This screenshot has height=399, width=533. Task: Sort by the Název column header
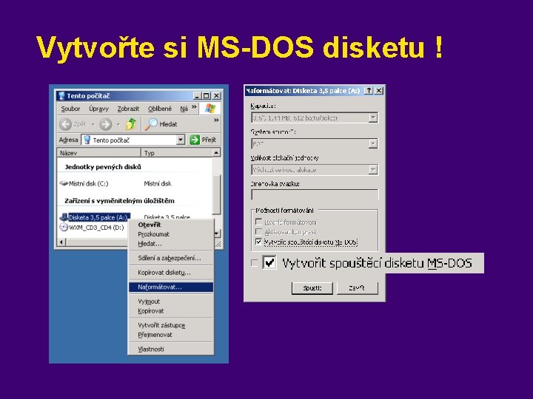click(x=98, y=153)
